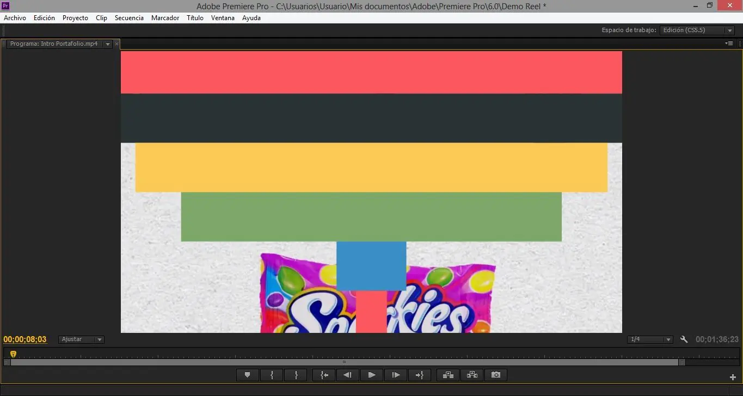Open the Ayuda menu
This screenshot has width=743, height=396.
[x=251, y=18]
